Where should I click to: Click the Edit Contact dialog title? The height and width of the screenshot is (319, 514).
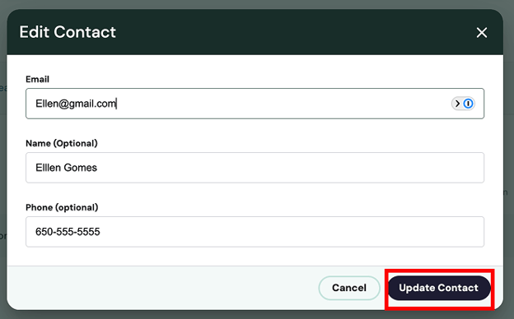68,32
